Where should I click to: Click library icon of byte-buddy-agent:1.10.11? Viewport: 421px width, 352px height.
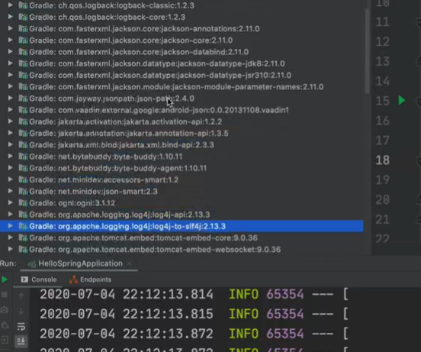pos(23,168)
